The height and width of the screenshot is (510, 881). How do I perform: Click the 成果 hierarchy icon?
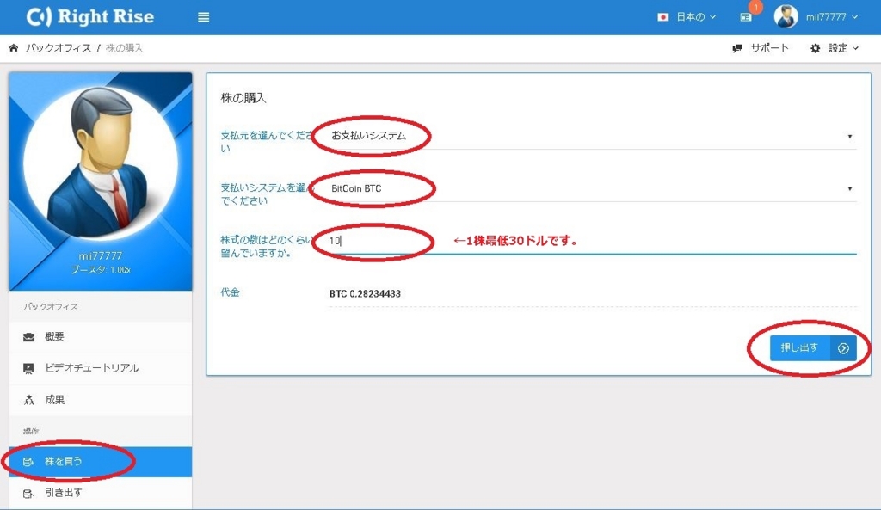pyautogui.click(x=28, y=400)
